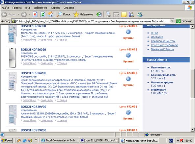Open the Kaspersky tray icon
The width and height of the screenshot is (195, 144).
[x=182, y=140]
